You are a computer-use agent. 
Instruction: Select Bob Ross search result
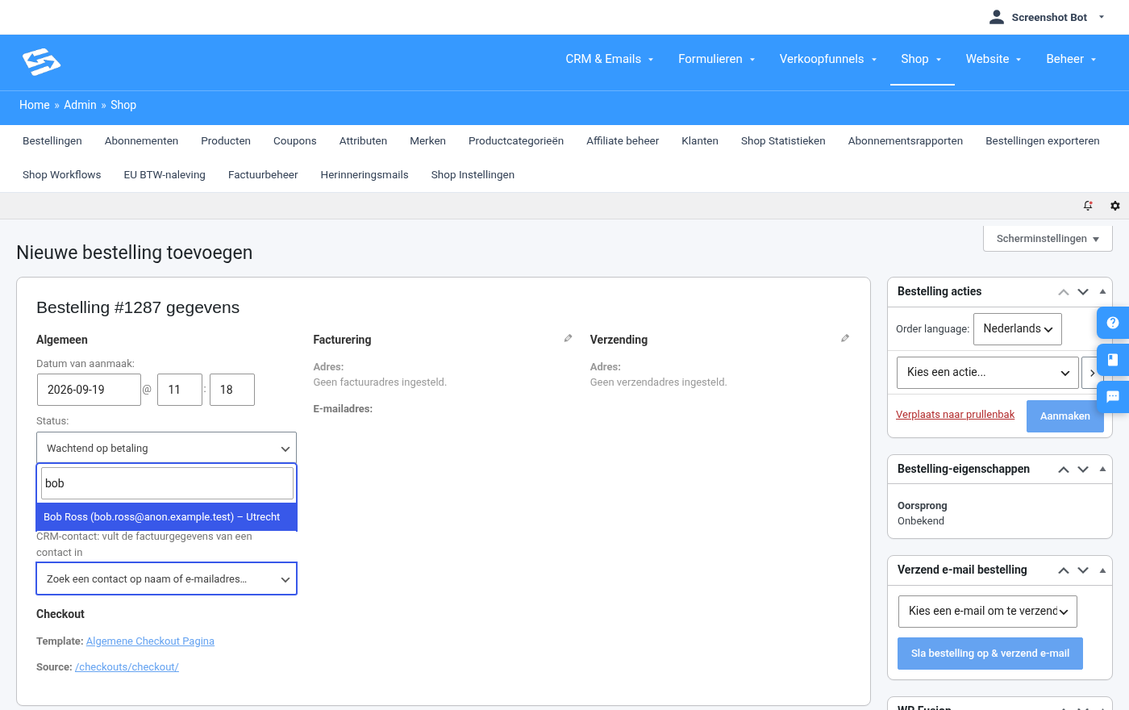(166, 517)
